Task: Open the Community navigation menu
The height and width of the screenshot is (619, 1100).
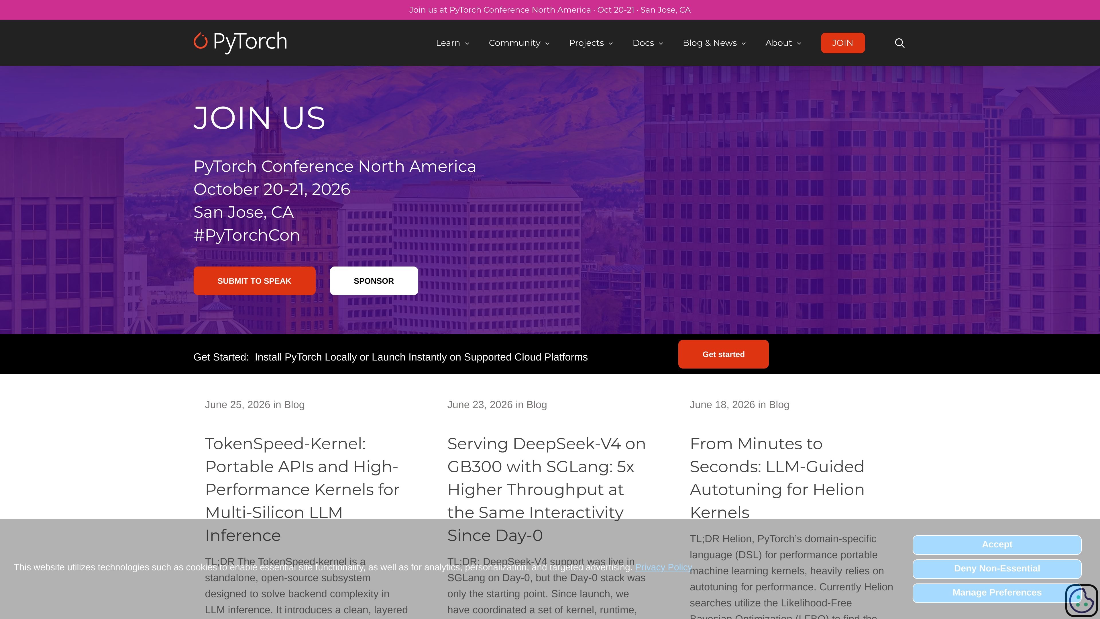Action: [514, 43]
